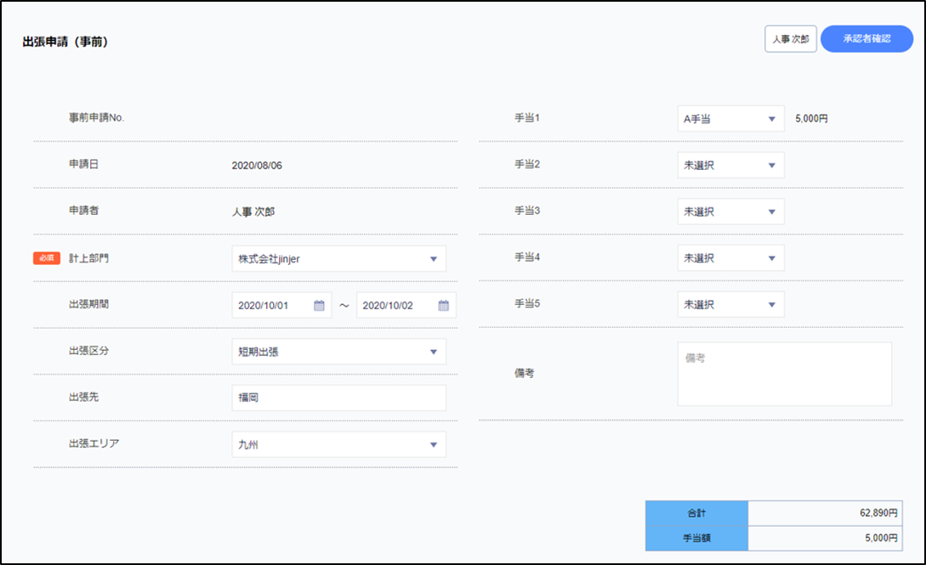
Task: Open the 手当5 dropdown
Action: click(x=730, y=304)
